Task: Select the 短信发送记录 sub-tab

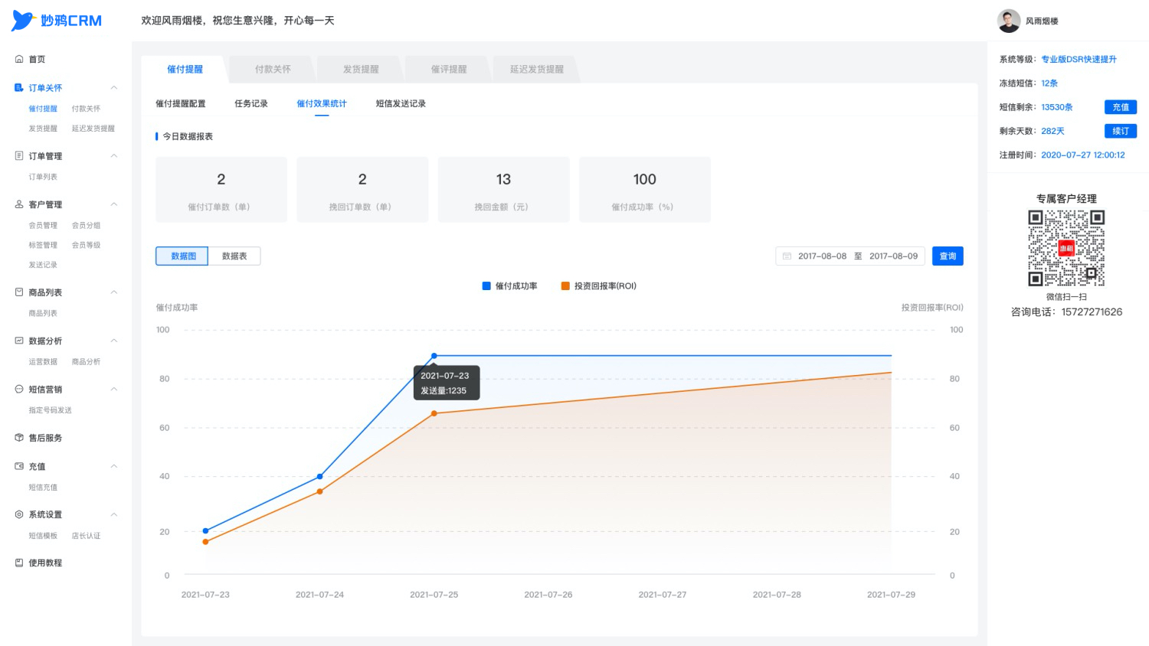Action: [x=401, y=103]
